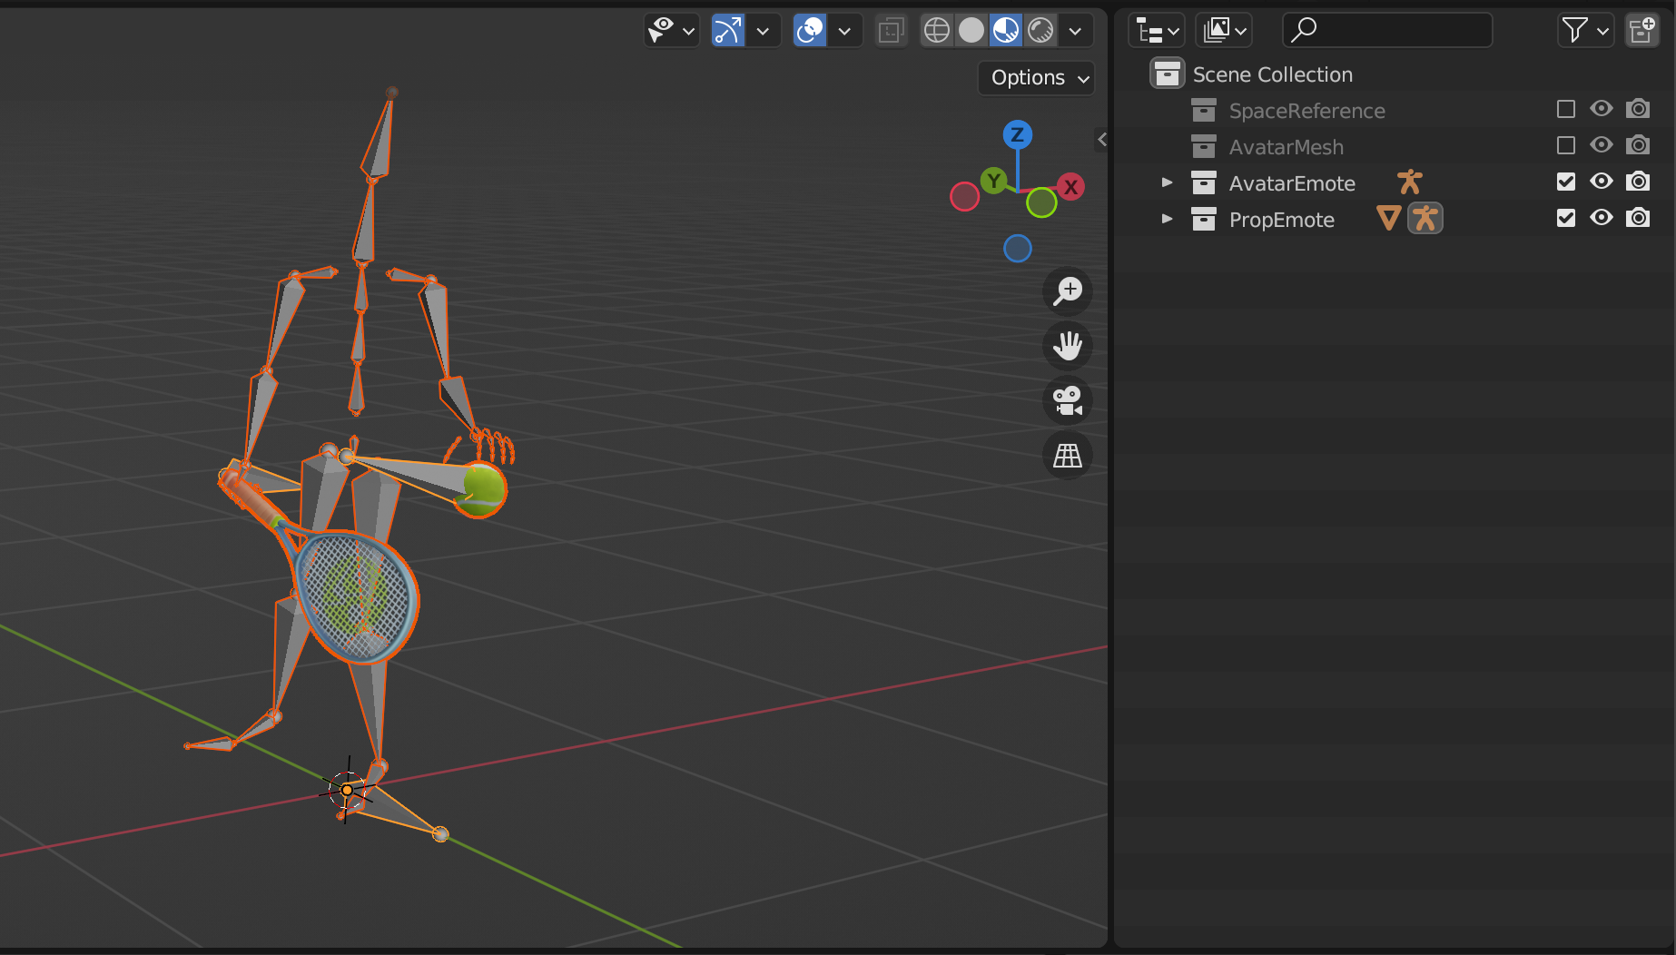Uncheck the AvatarEmote collection checkbox
1676x955 pixels.
(x=1565, y=182)
